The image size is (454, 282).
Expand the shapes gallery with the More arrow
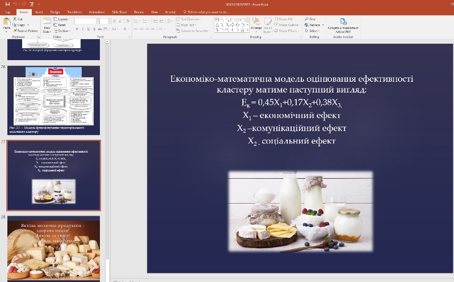247,30
